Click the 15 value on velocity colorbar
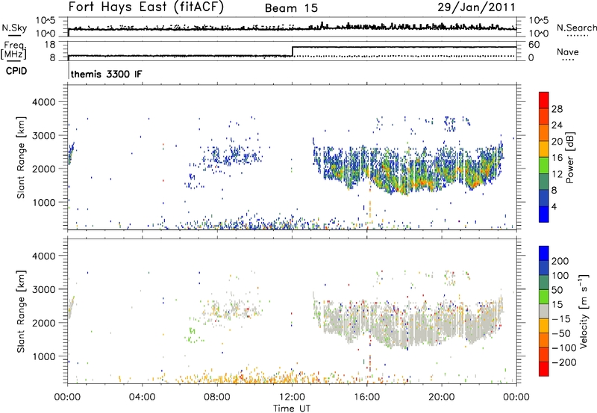 557,305
